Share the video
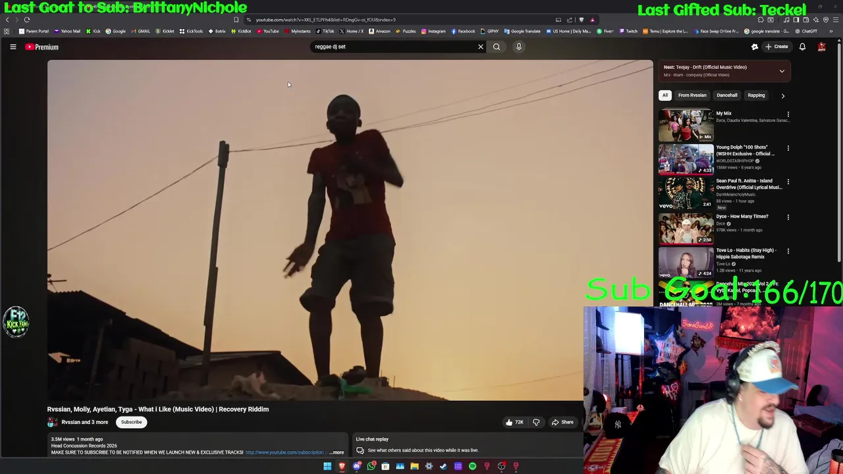This screenshot has height=474, width=843. (562, 422)
